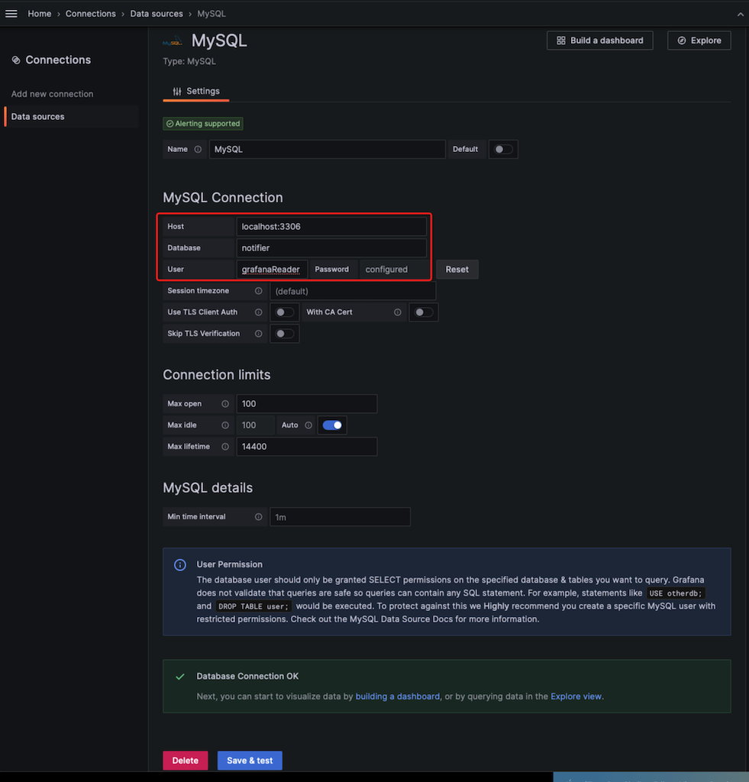Viewport: 749px width, 782px height.
Task: Click info icon for With CA Cert
Action: click(398, 312)
